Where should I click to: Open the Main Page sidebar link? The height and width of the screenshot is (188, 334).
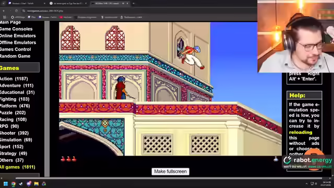(10, 22)
